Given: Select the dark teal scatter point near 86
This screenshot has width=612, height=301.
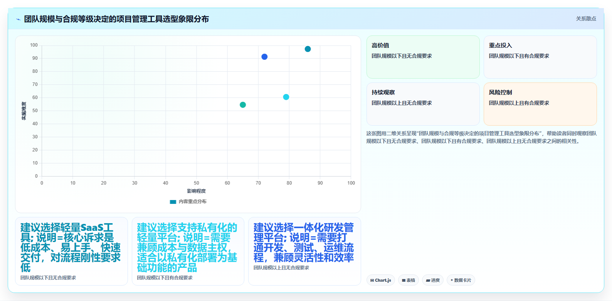Looking at the screenshot, I should coord(308,49).
